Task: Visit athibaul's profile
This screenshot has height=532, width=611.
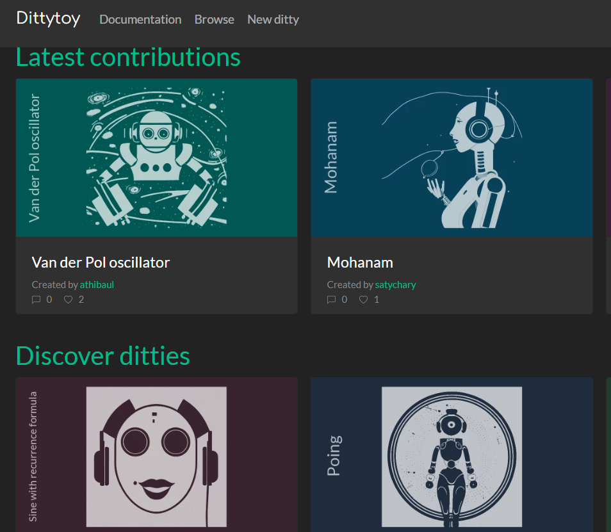Action: coord(97,284)
